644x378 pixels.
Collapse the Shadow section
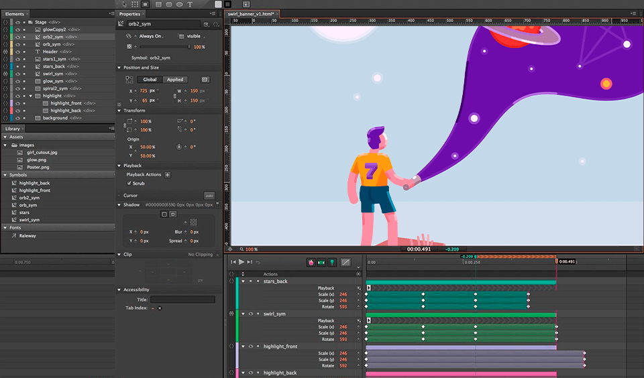tap(119, 205)
